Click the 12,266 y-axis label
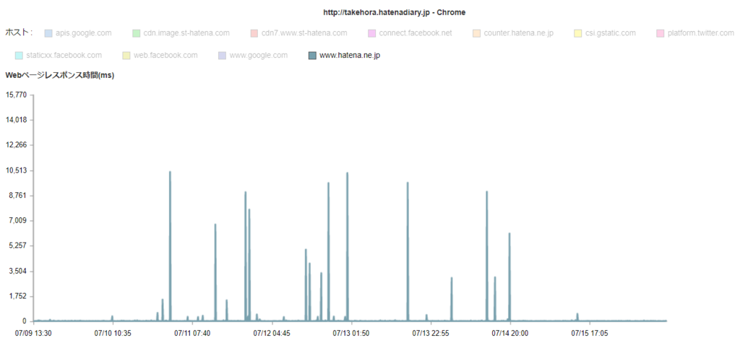 (x=16, y=145)
